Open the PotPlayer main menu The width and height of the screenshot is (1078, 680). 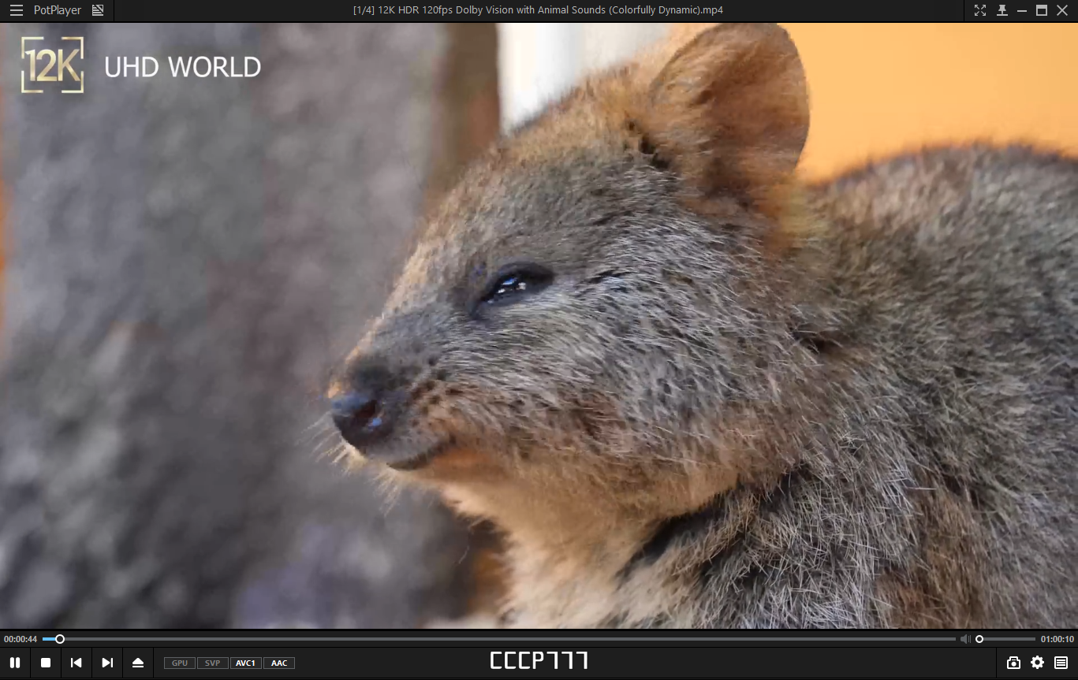58,10
